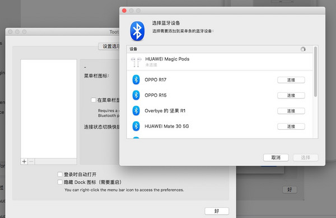Click the Bluetooth icon beside Overbye 的 坚果 R1
The width and height of the screenshot is (336, 218).
tap(136, 111)
